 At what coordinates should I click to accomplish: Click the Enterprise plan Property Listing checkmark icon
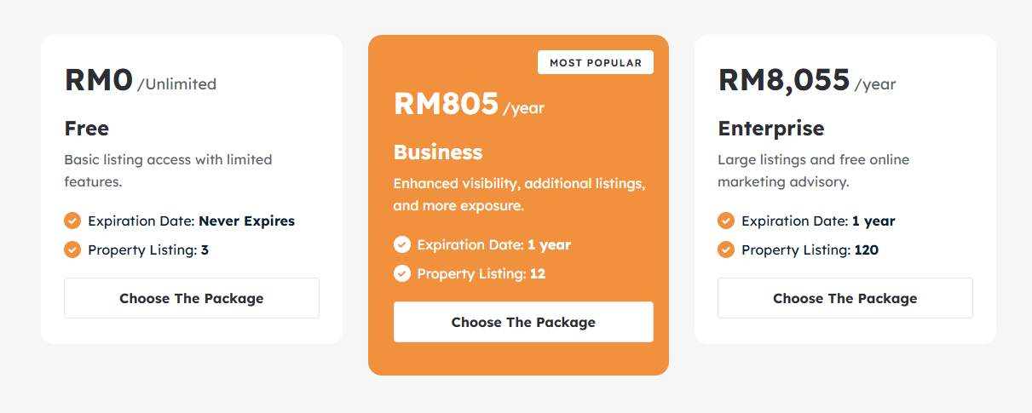coord(726,250)
